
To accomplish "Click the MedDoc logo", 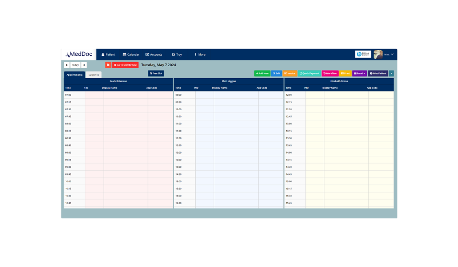I will pos(79,54).
